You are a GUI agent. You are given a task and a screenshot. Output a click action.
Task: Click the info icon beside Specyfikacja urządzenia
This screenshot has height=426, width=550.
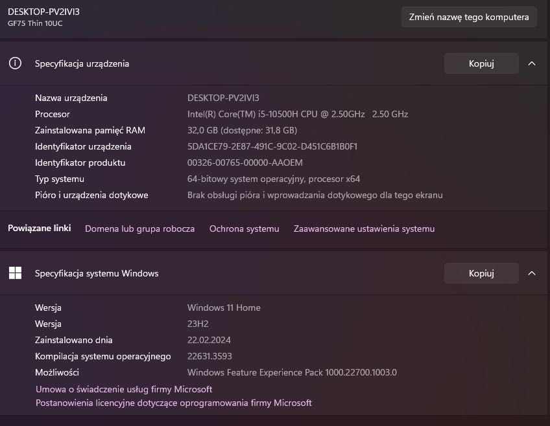pos(15,63)
